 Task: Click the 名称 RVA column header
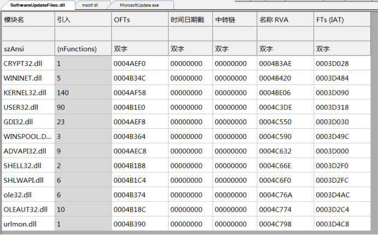click(x=286, y=20)
